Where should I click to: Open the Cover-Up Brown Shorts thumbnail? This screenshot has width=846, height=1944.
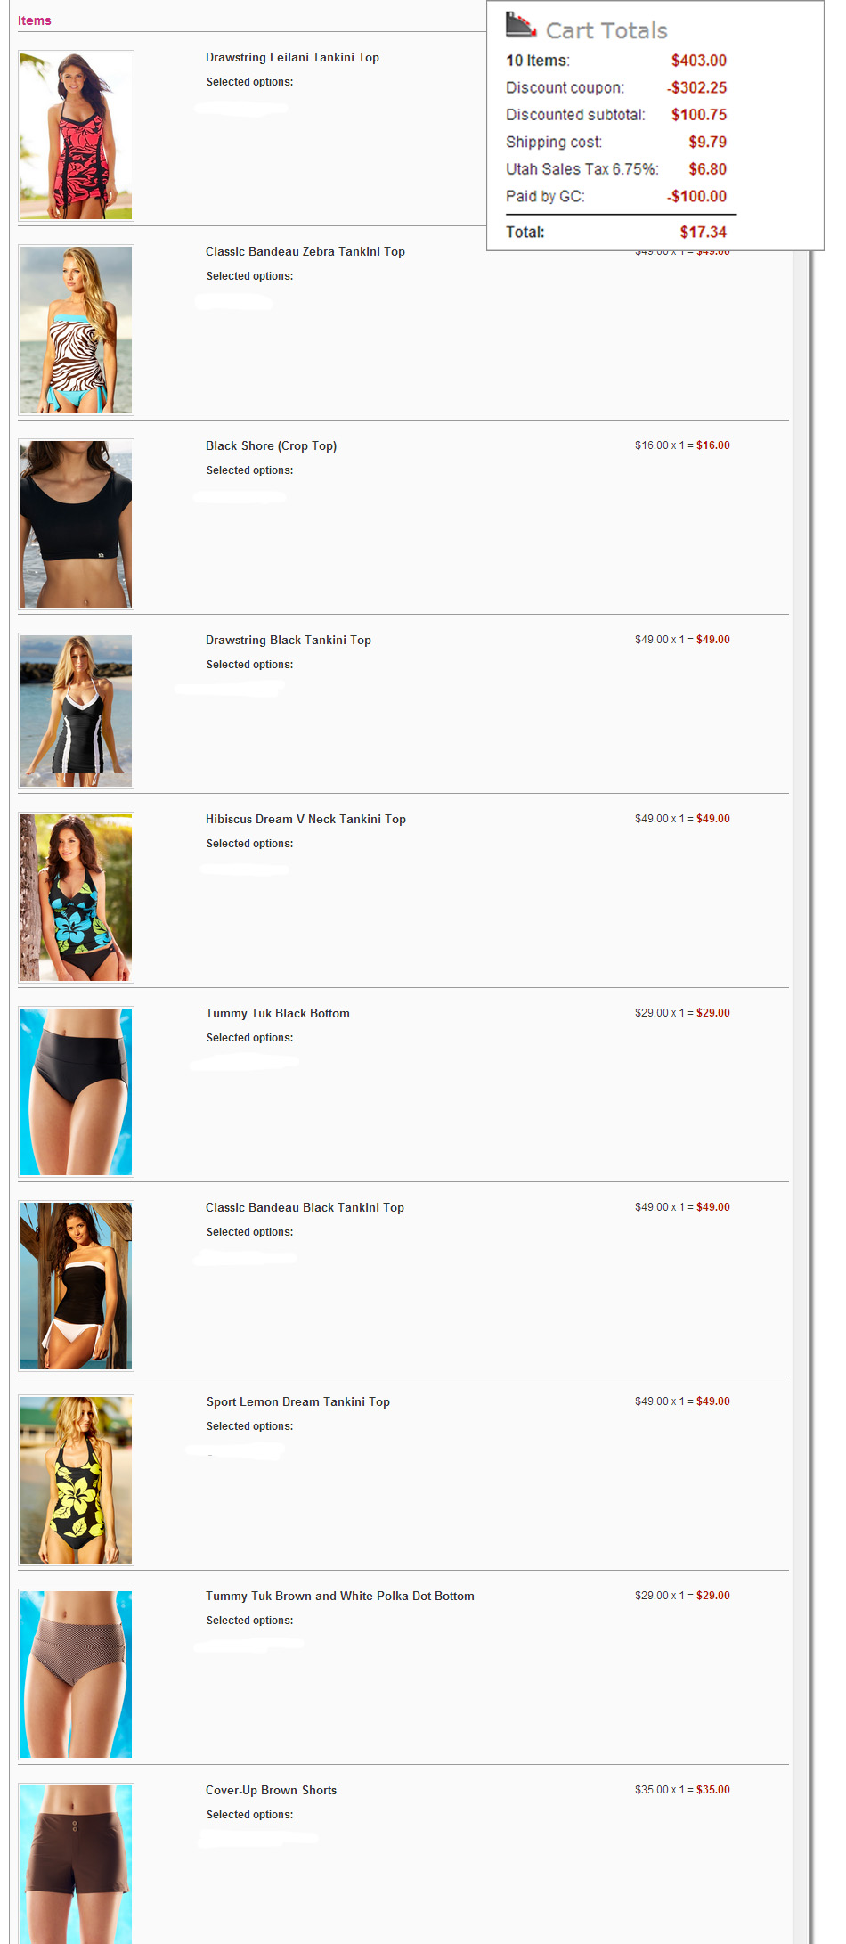[76, 1863]
